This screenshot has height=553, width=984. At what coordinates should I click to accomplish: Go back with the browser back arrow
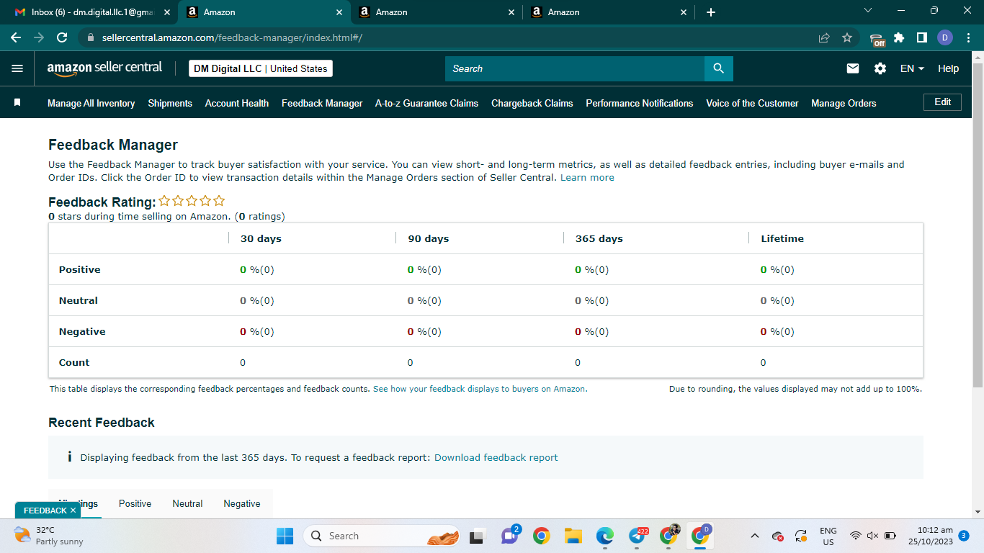[x=16, y=37]
